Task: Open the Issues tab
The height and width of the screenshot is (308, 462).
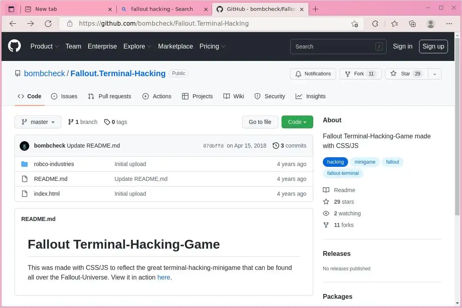Action: click(64, 96)
